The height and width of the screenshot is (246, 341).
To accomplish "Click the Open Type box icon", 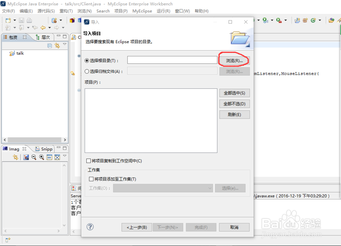I will click(331, 20).
